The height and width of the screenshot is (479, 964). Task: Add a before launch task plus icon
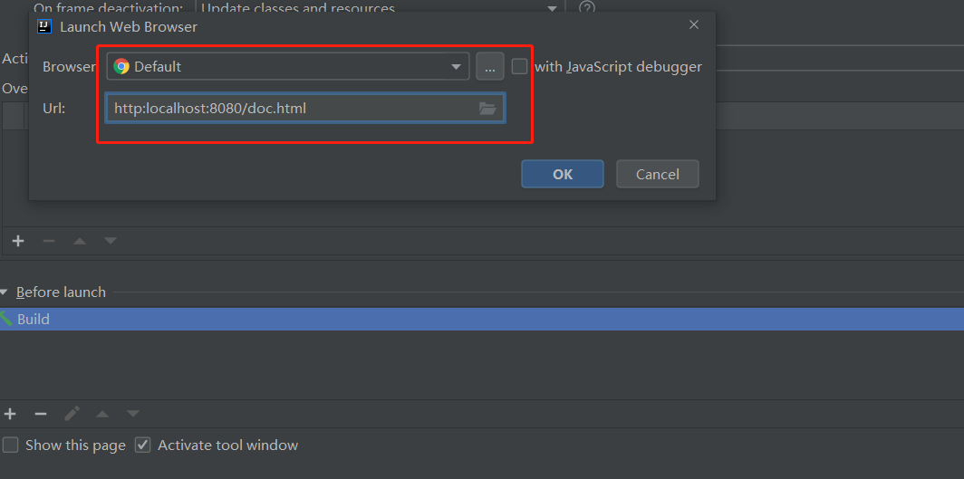point(10,414)
